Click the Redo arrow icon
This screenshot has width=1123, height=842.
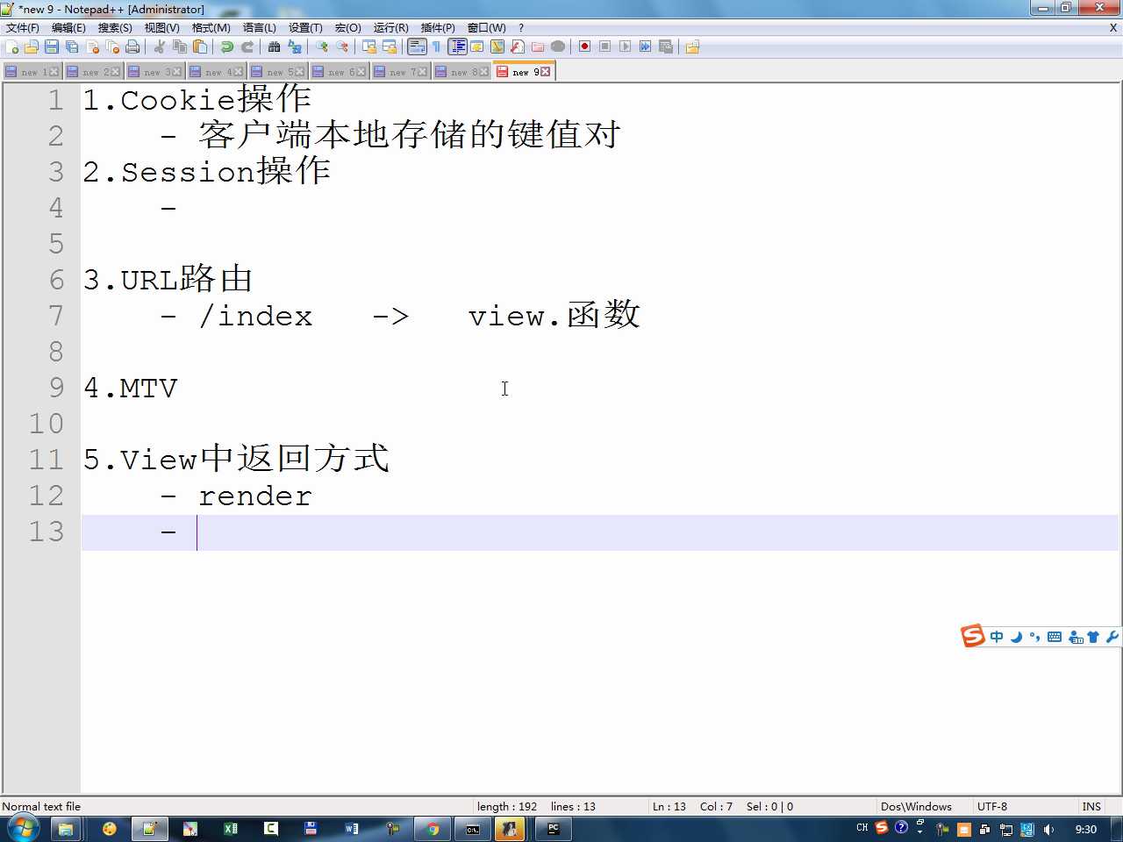[247, 46]
